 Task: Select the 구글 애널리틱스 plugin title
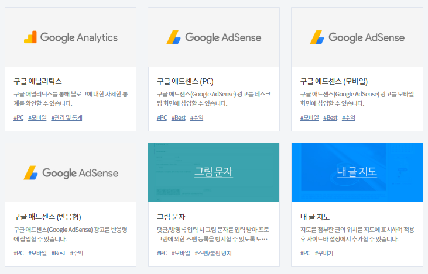[x=37, y=81]
